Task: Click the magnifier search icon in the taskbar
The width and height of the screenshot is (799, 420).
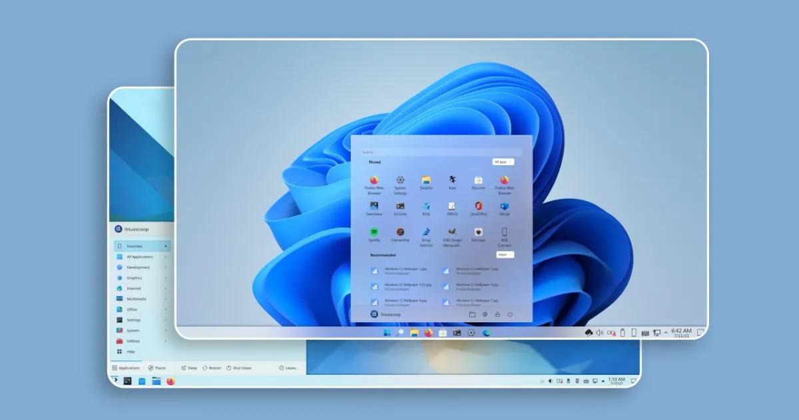Action: (400, 333)
